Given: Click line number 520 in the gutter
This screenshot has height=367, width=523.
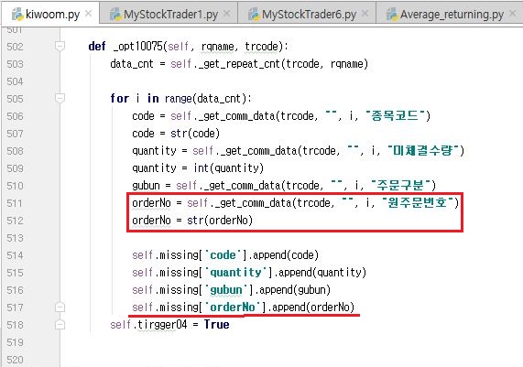Looking at the screenshot, I should pyautogui.click(x=15, y=360).
